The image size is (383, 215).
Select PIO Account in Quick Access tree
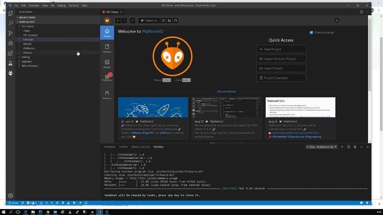tap(31, 35)
